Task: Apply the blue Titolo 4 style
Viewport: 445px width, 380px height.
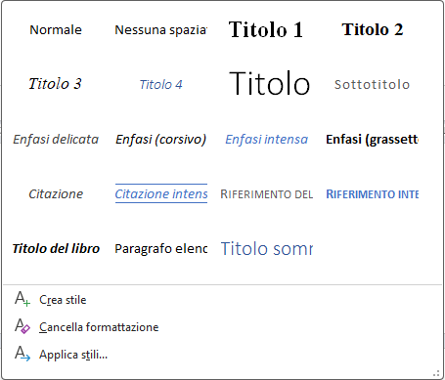Action: [x=160, y=84]
